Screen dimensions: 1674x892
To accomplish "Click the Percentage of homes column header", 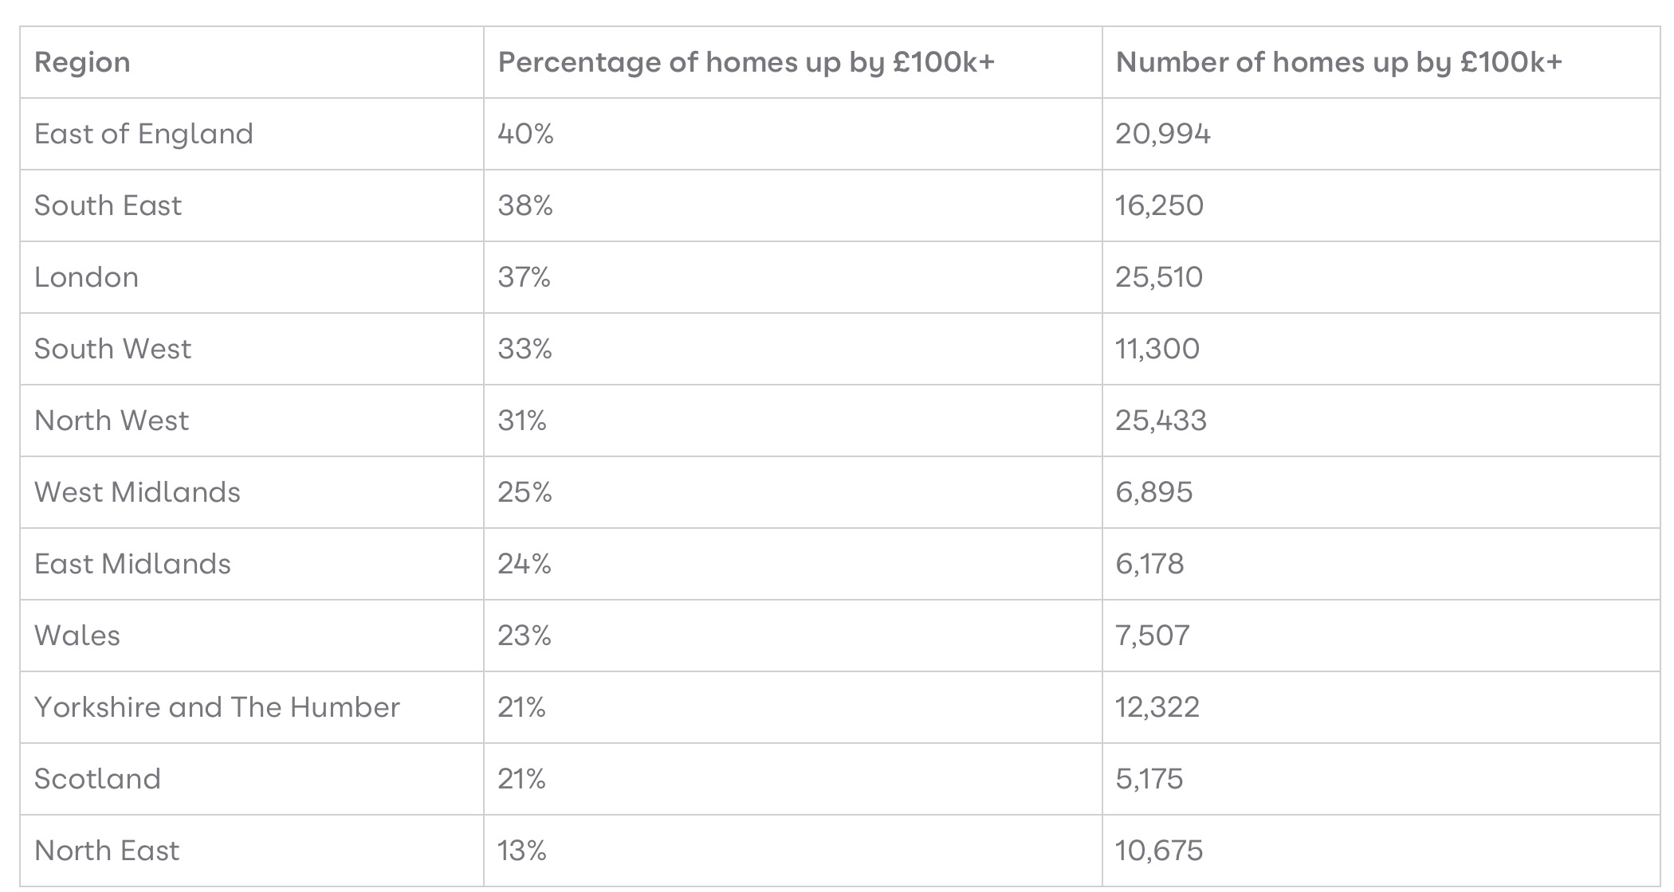I will click(746, 62).
